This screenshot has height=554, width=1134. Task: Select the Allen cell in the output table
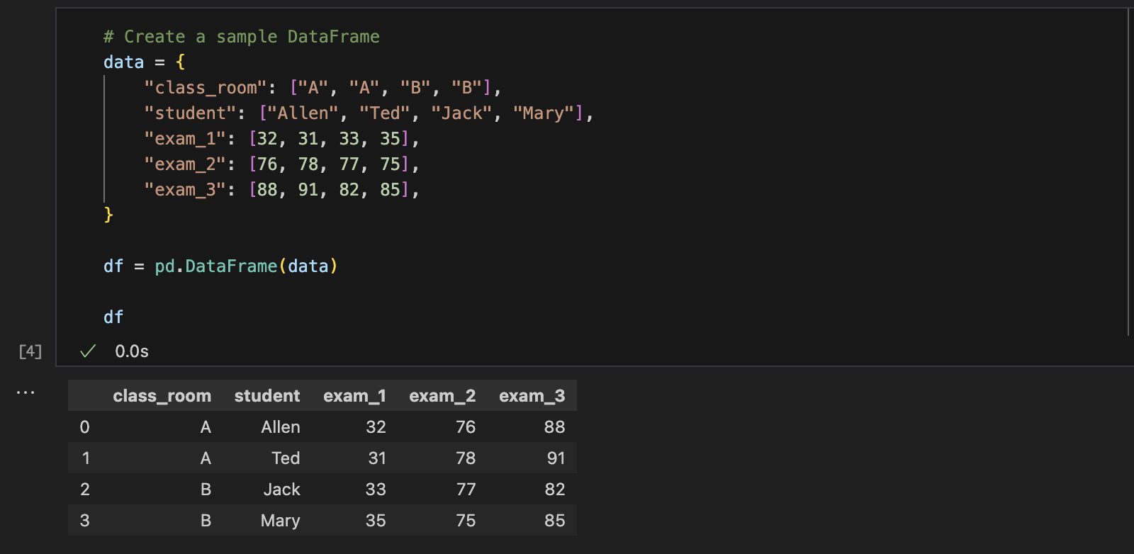coord(280,427)
